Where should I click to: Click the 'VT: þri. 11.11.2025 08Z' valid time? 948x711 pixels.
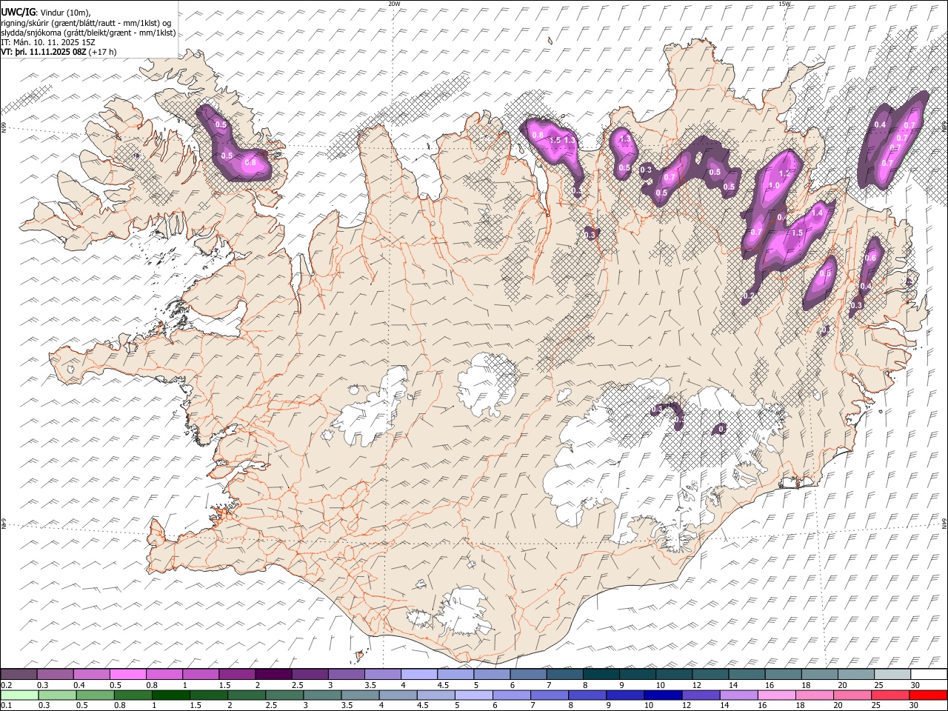44,53
